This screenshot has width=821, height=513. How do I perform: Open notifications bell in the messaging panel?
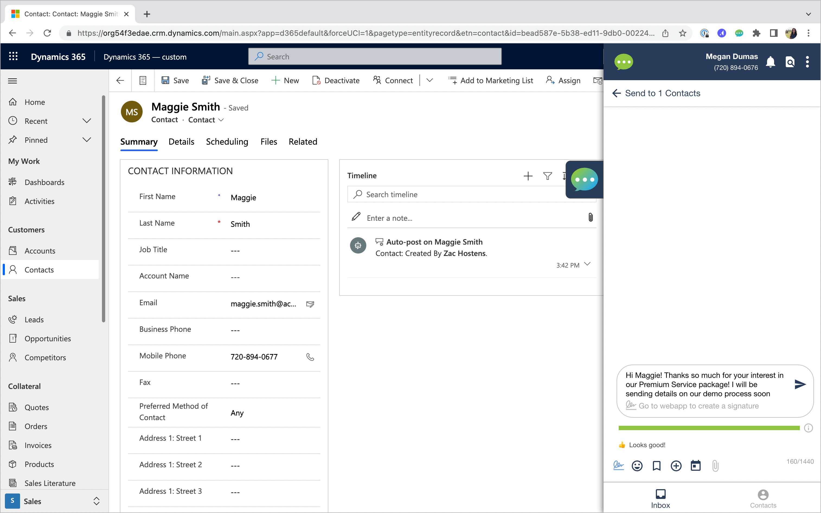point(771,62)
